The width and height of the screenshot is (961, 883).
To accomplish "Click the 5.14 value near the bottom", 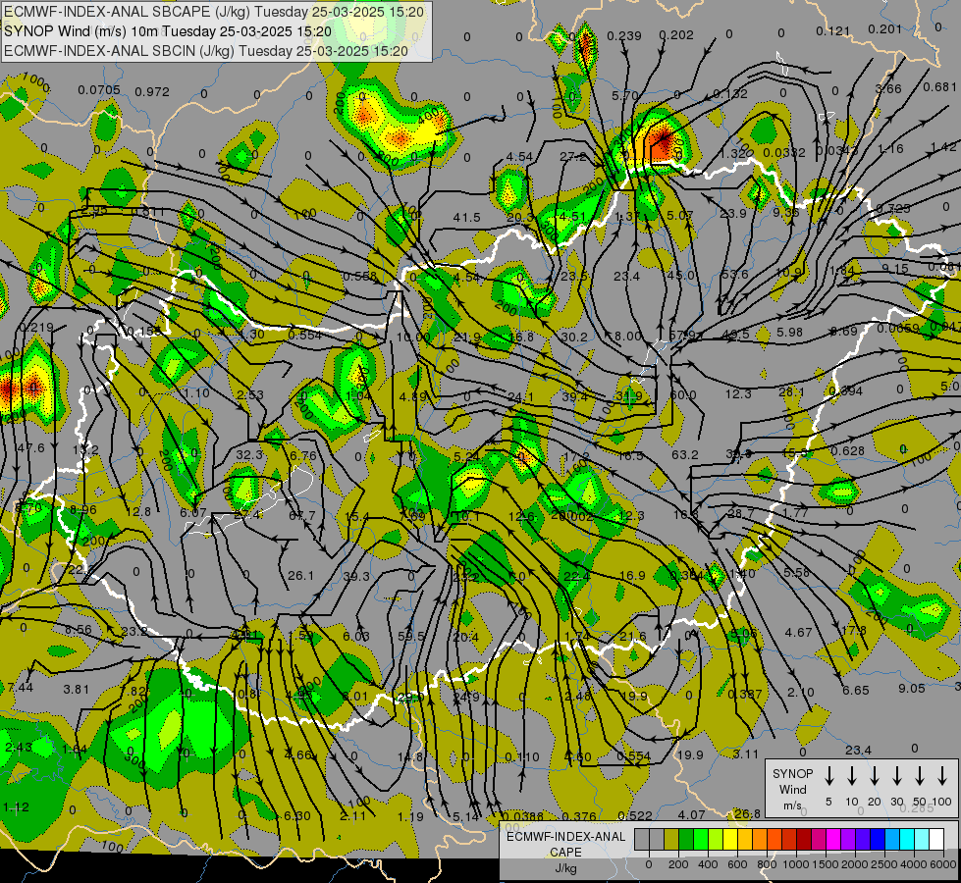I will (x=465, y=816).
